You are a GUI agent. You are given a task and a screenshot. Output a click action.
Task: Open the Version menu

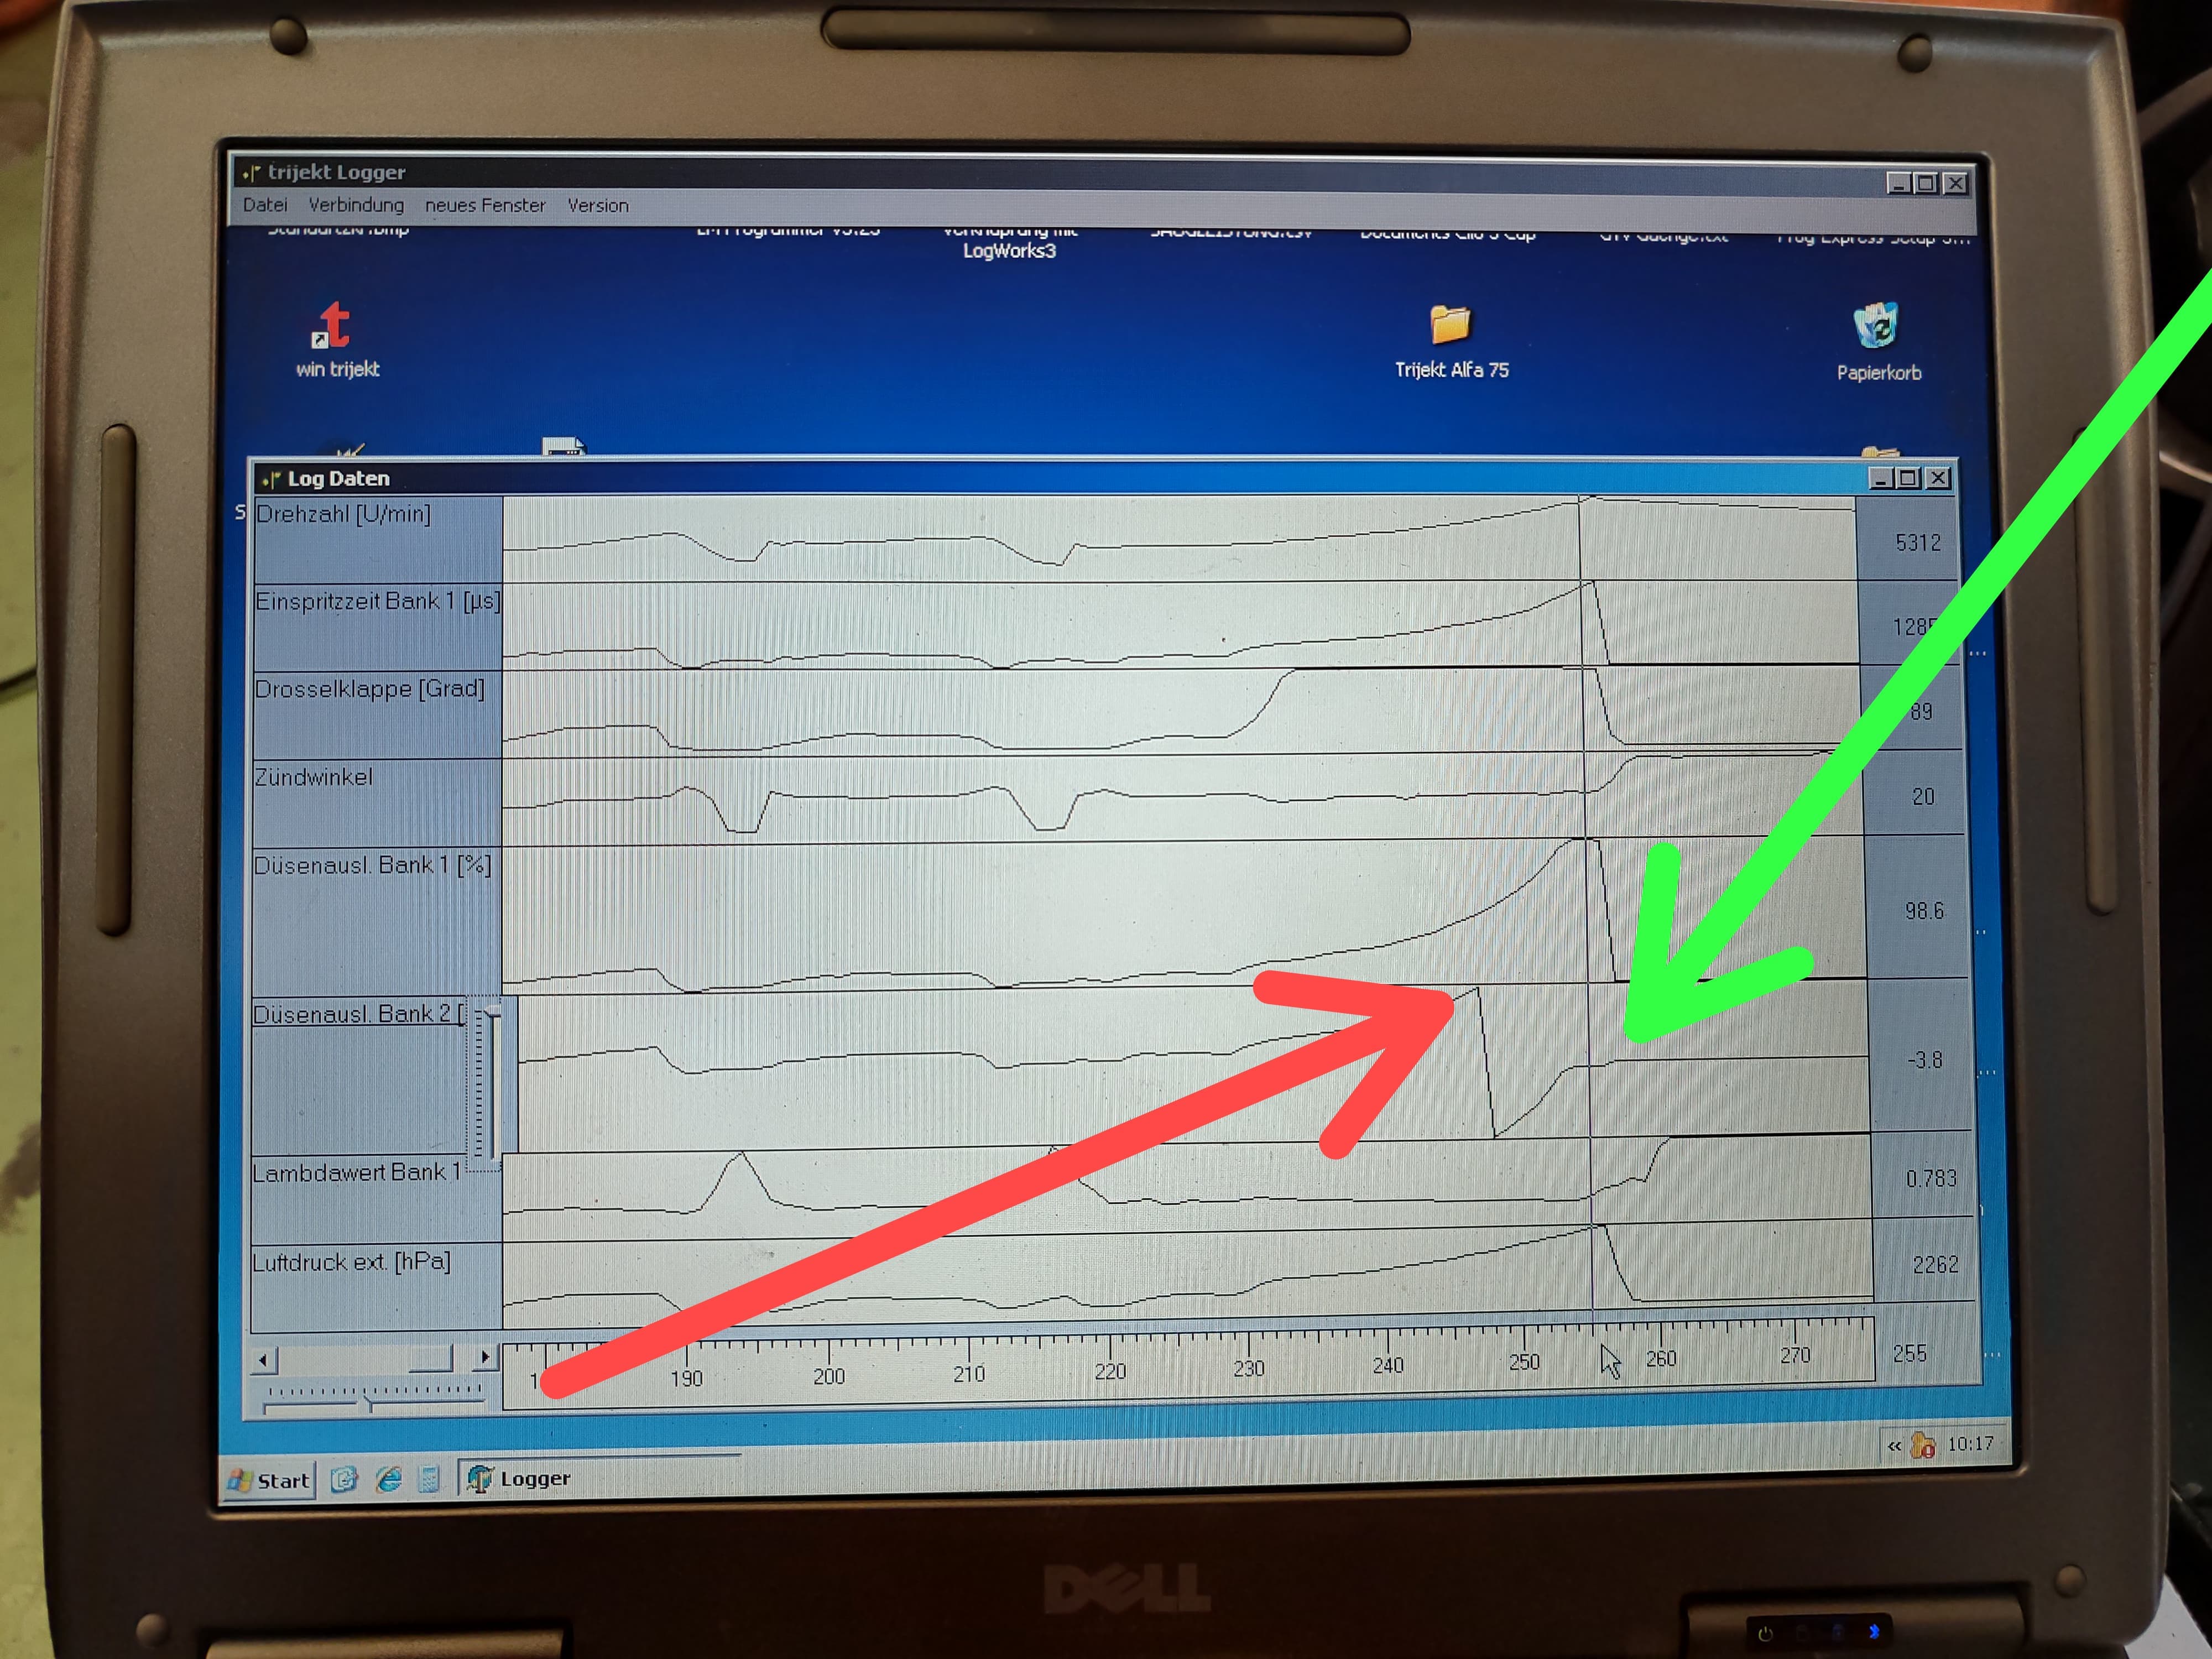[598, 205]
